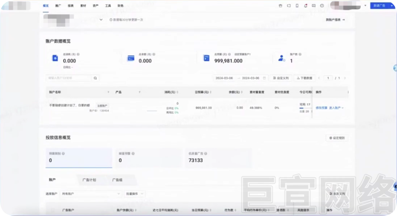Screen dimensions: 397x216
Task: Click the 当前账户 tag
Action: click(x=102, y=105)
